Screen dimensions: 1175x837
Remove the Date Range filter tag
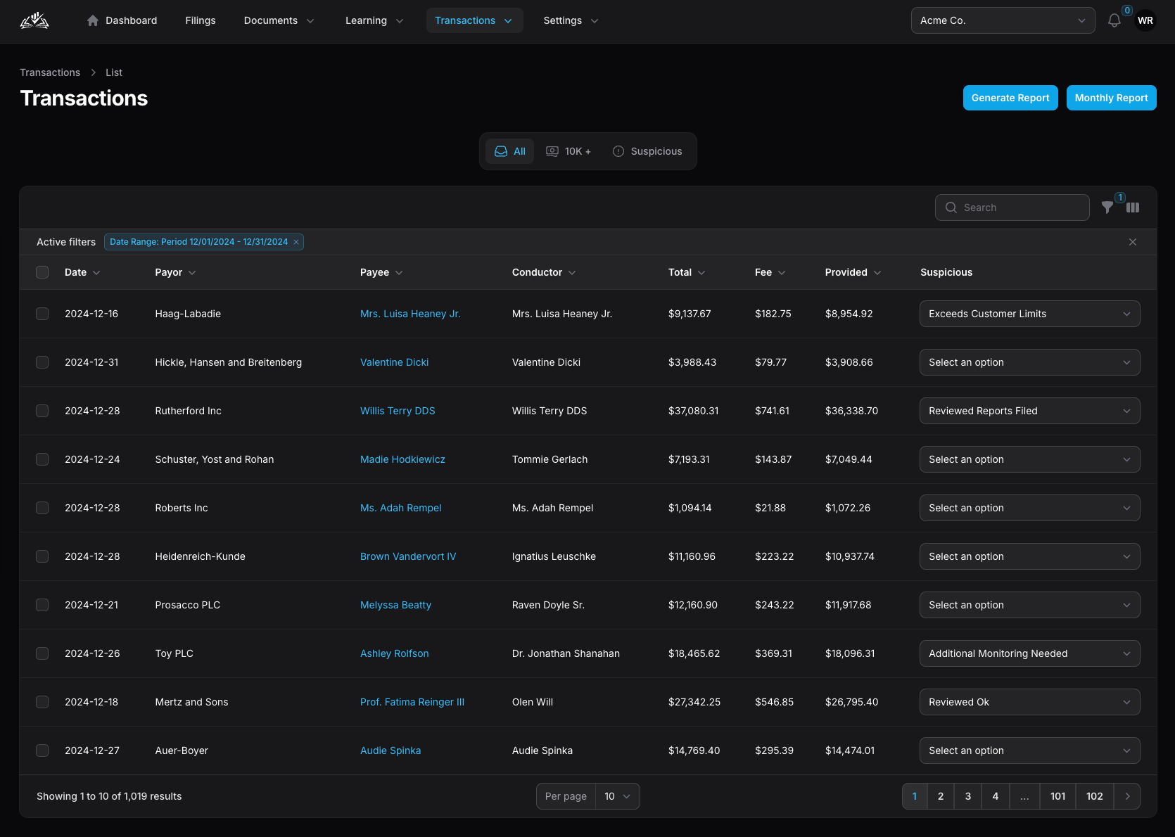[296, 242]
